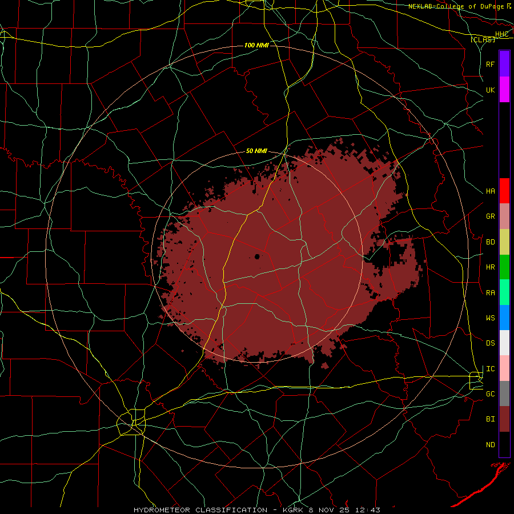This screenshot has width=514, height=514.
Task: Select the pinkish GR legend swatch
Action: [504, 216]
